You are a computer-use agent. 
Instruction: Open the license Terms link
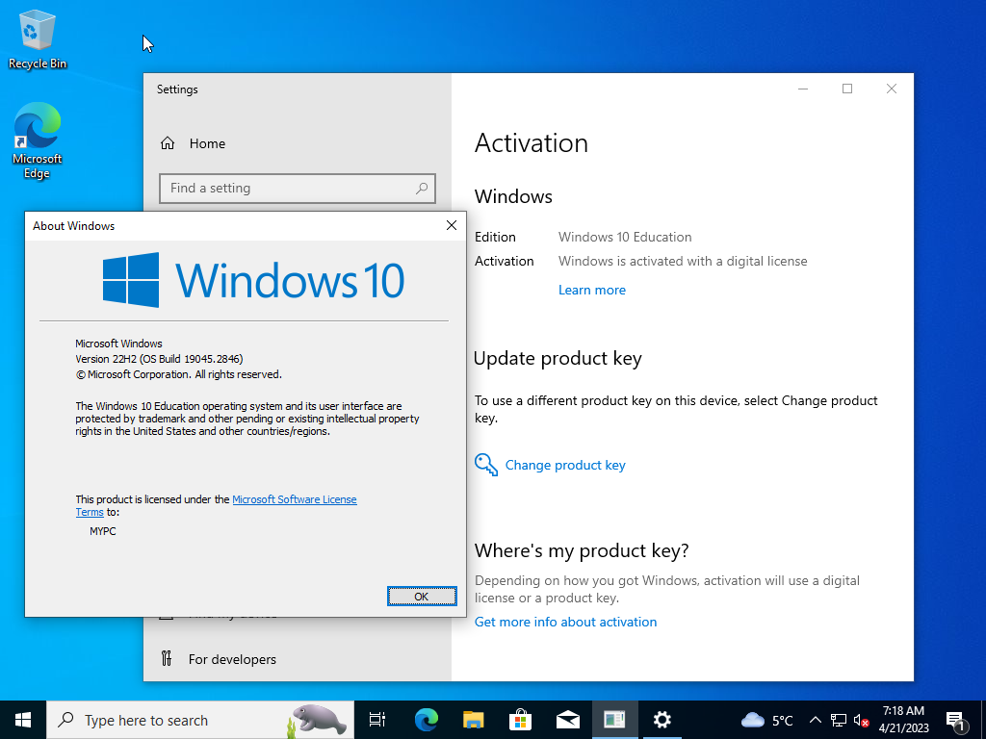(x=90, y=512)
